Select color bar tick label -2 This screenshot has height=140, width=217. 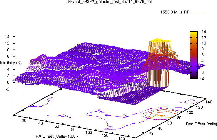pos(202,78)
